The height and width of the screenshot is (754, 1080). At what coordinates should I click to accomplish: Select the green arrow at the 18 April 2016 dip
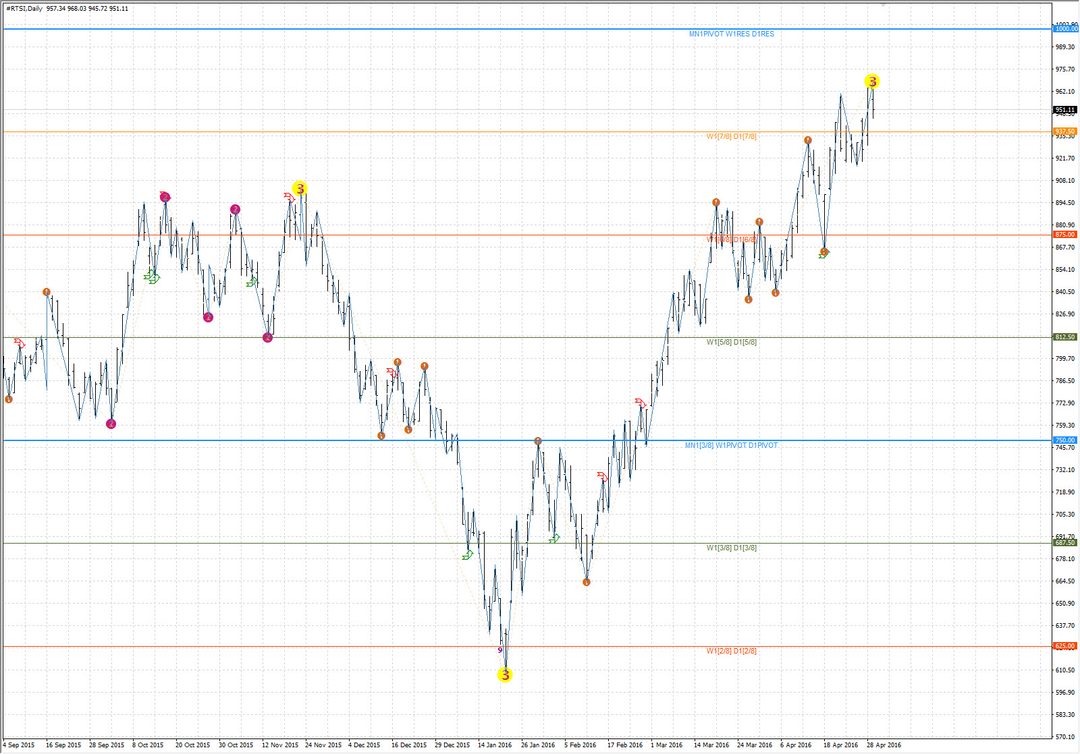(823, 254)
